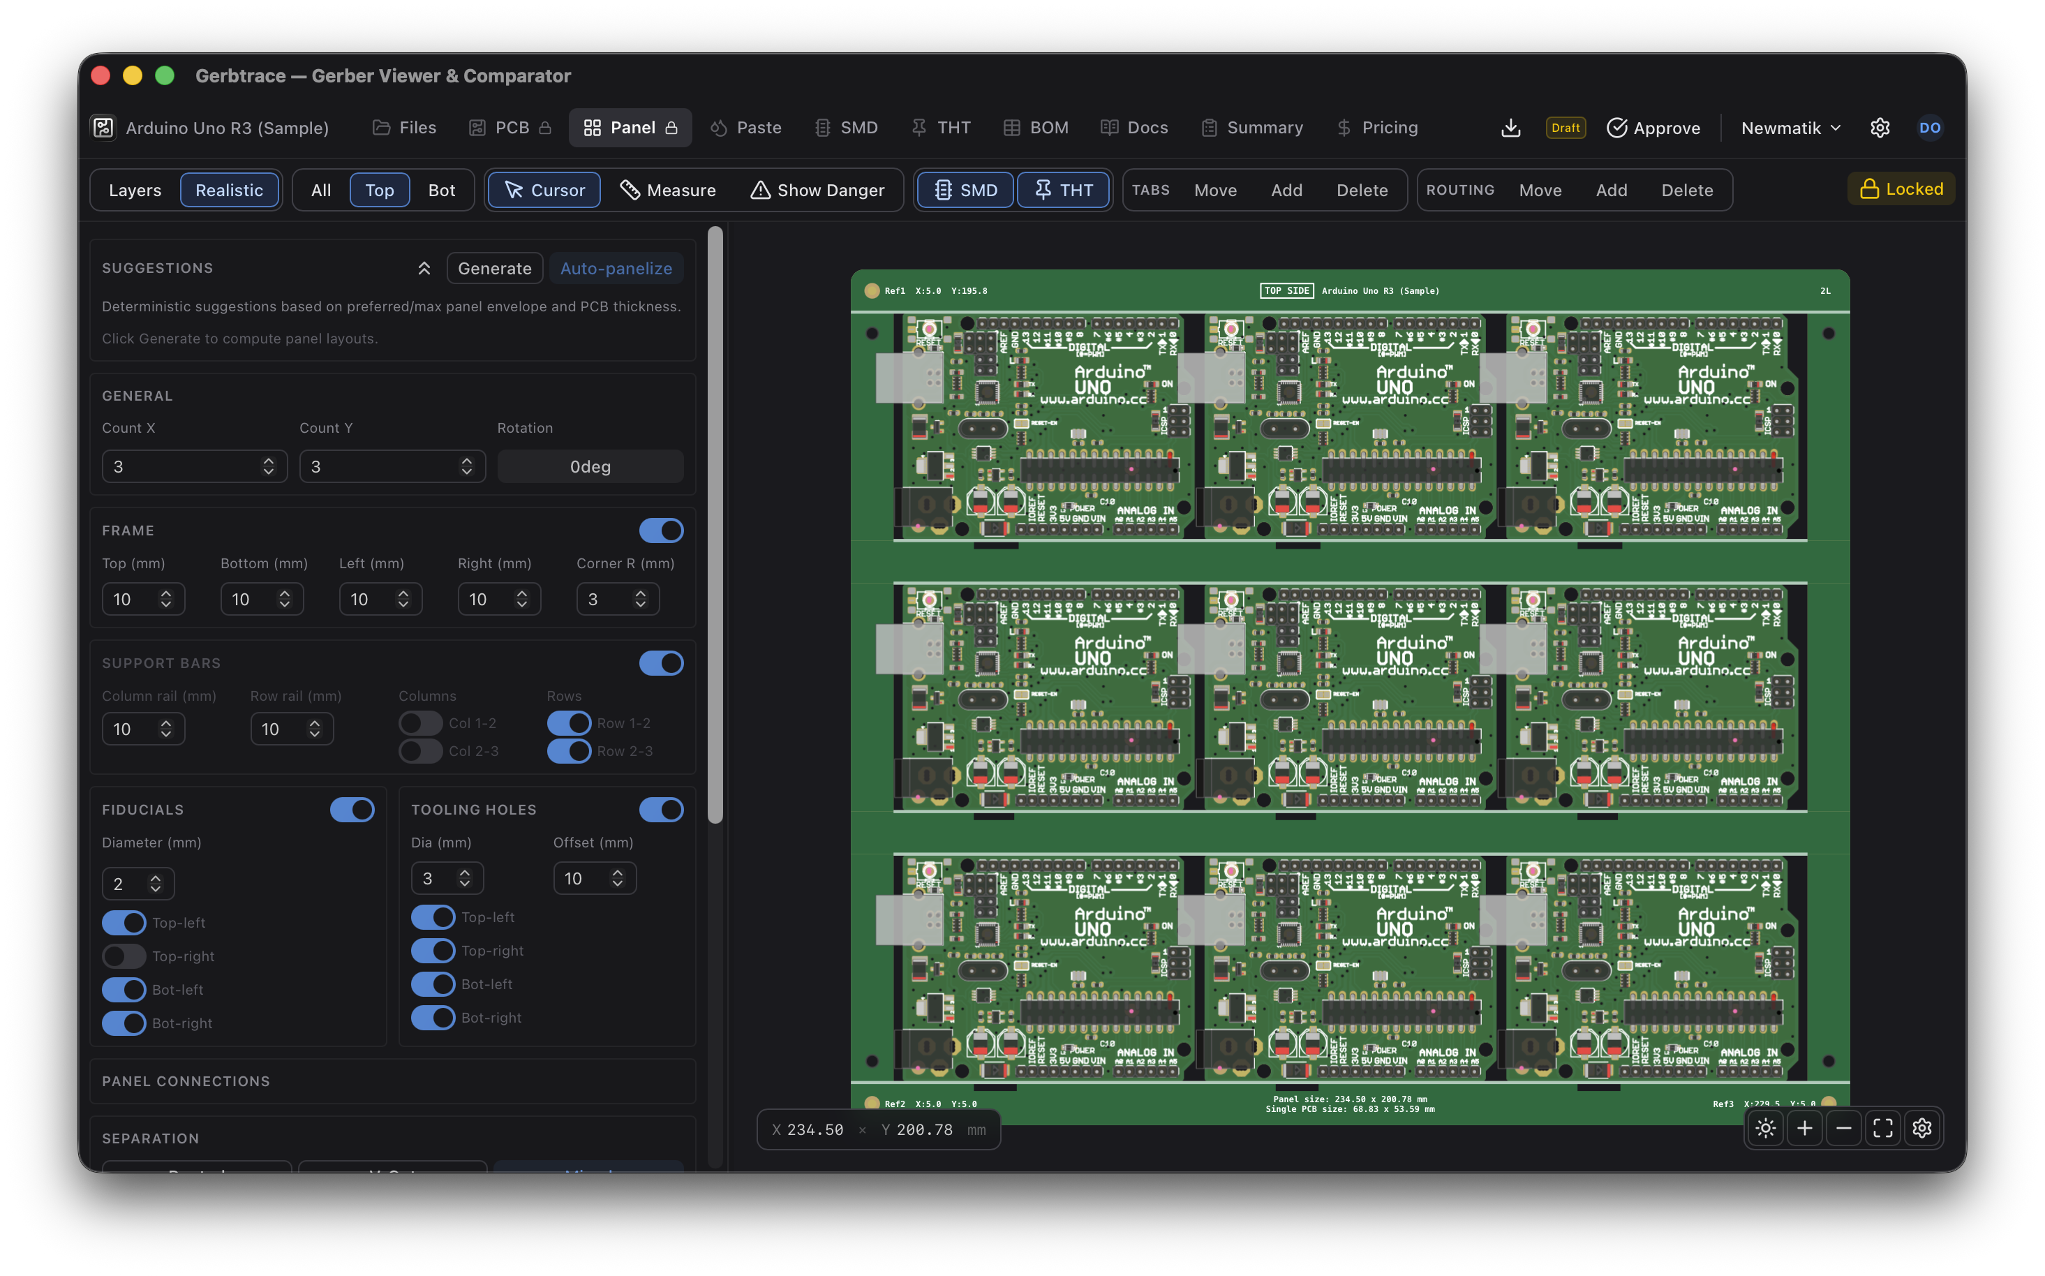Click the Locked padlock button
This screenshot has width=2045, height=1276.
coord(1902,189)
